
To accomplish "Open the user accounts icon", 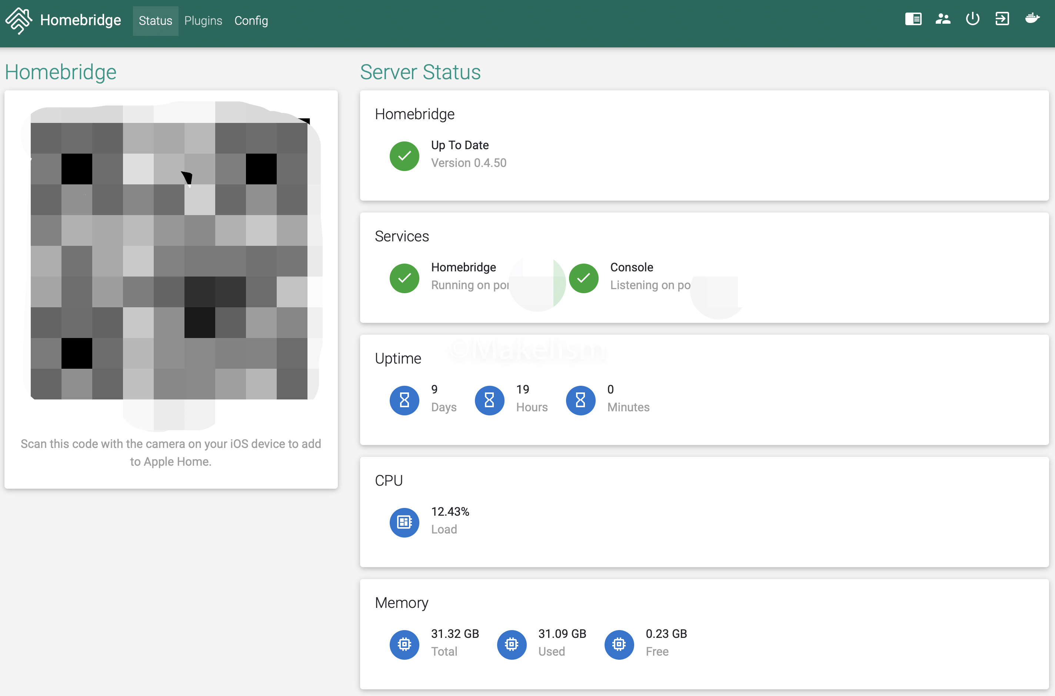I will pos(943,19).
